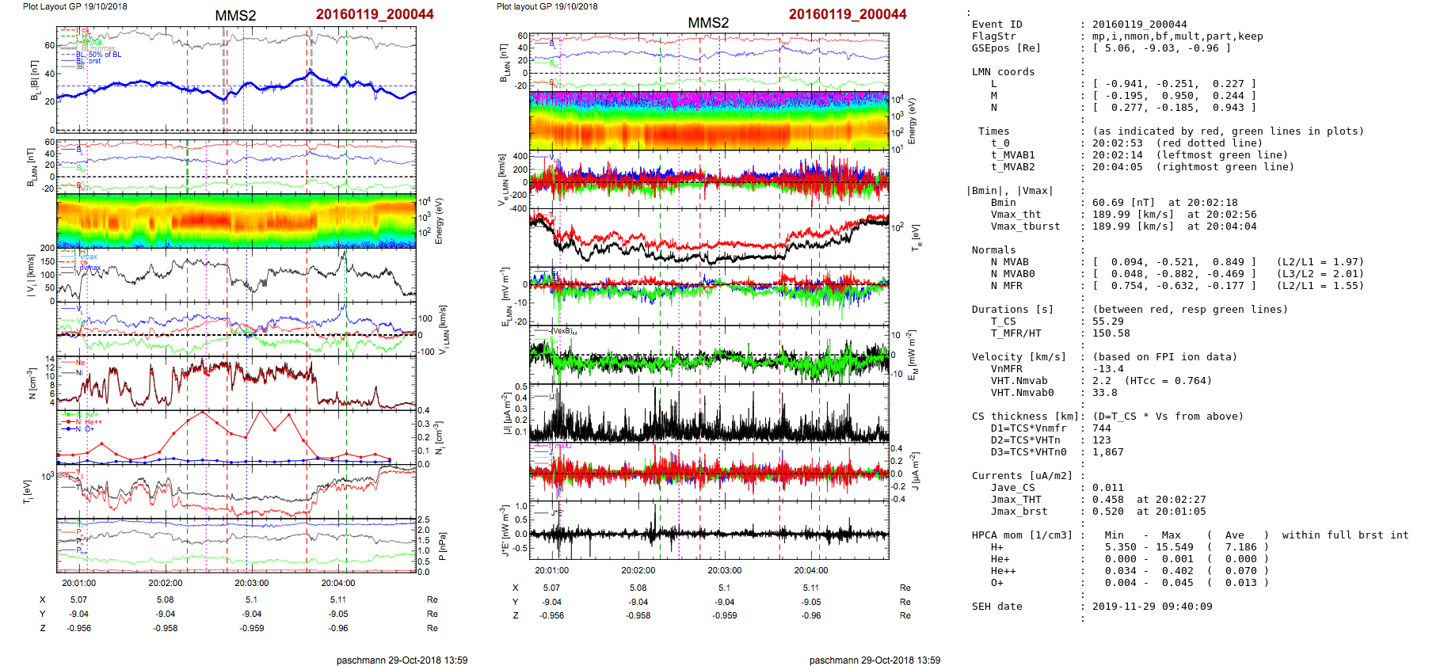The image size is (1429, 666).
Task: Click the 20:01:00 time tick on the left plot
Action: (x=78, y=583)
